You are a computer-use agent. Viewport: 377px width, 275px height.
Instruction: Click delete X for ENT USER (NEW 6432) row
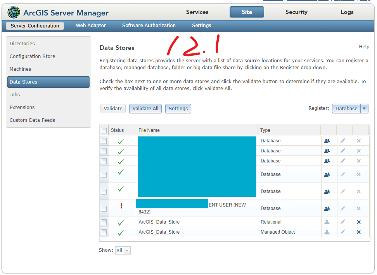[x=359, y=208]
